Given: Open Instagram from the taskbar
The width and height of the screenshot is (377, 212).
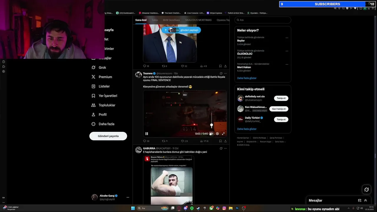Looking at the screenshot, I should [x=224, y=208].
